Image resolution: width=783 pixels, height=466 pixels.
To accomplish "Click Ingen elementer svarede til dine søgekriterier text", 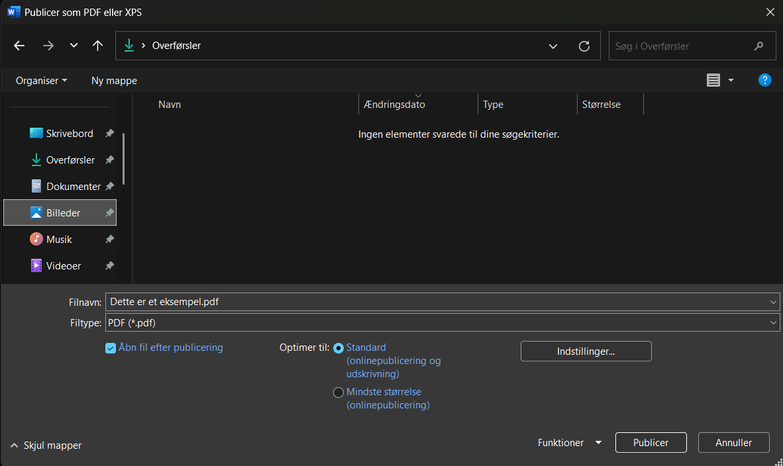I will click(458, 134).
